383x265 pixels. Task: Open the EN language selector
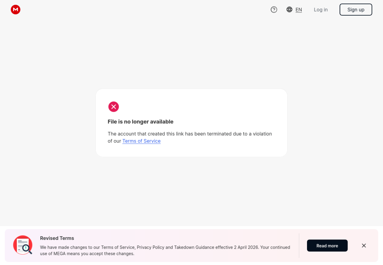pyautogui.click(x=299, y=10)
